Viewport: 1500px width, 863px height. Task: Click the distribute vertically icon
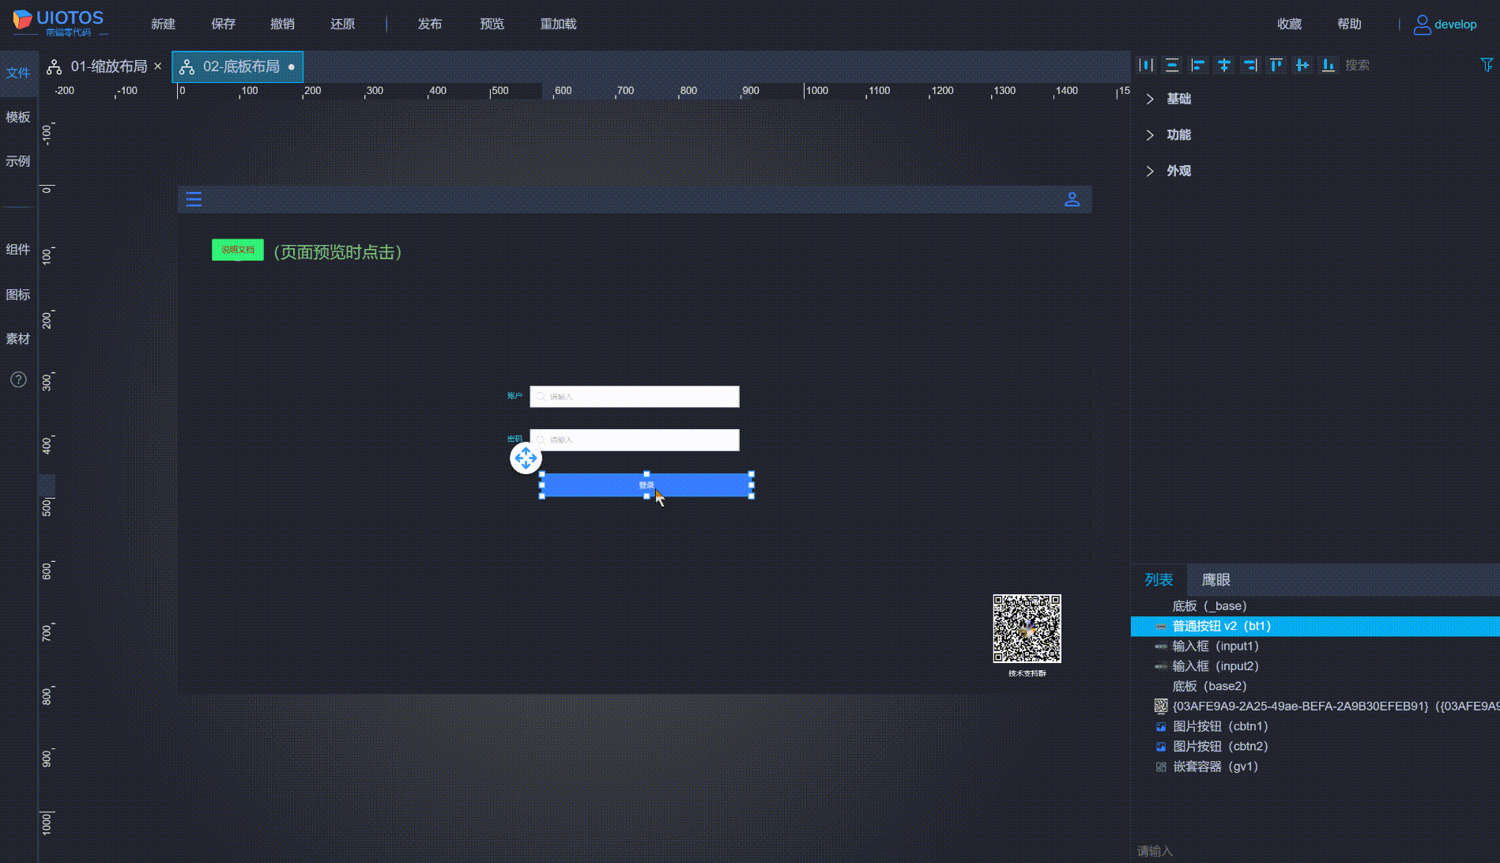coord(1173,65)
